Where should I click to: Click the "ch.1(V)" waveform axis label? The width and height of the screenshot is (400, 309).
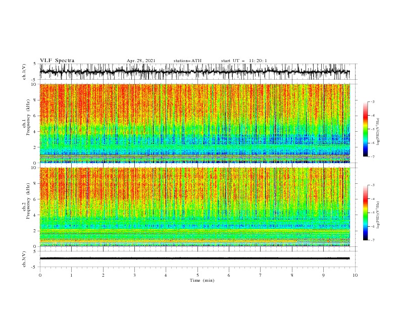coord(24,72)
